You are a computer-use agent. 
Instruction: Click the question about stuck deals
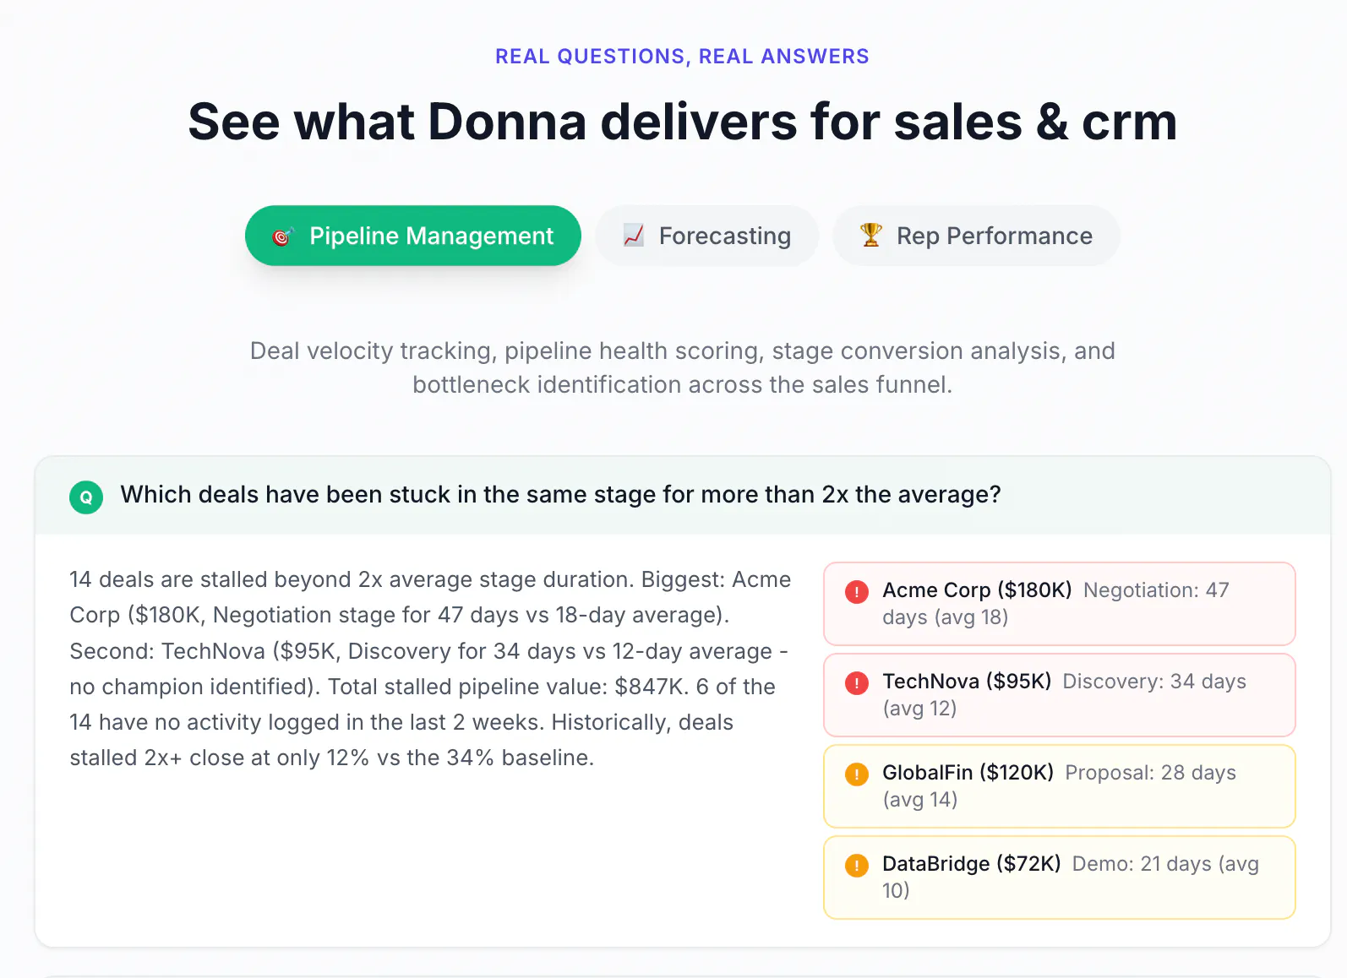click(560, 495)
